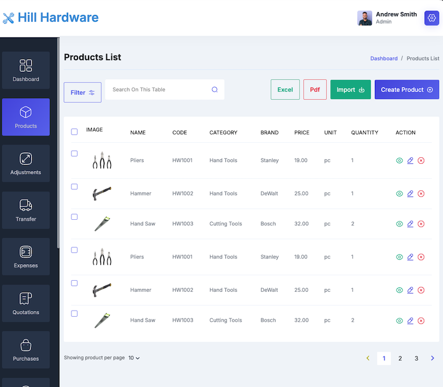The height and width of the screenshot is (387, 443).
Task: Go to the next page arrow
Action: [432, 358]
